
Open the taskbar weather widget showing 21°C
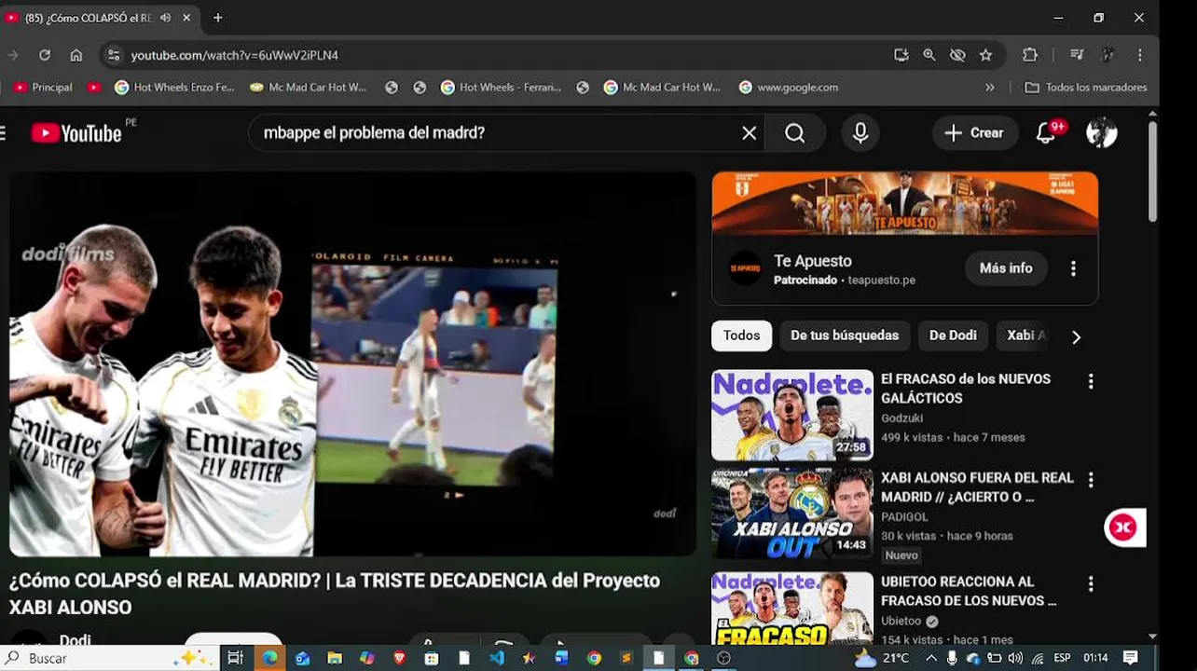point(882,658)
